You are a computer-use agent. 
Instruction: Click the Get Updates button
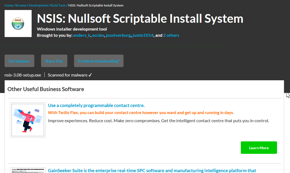[19, 61]
